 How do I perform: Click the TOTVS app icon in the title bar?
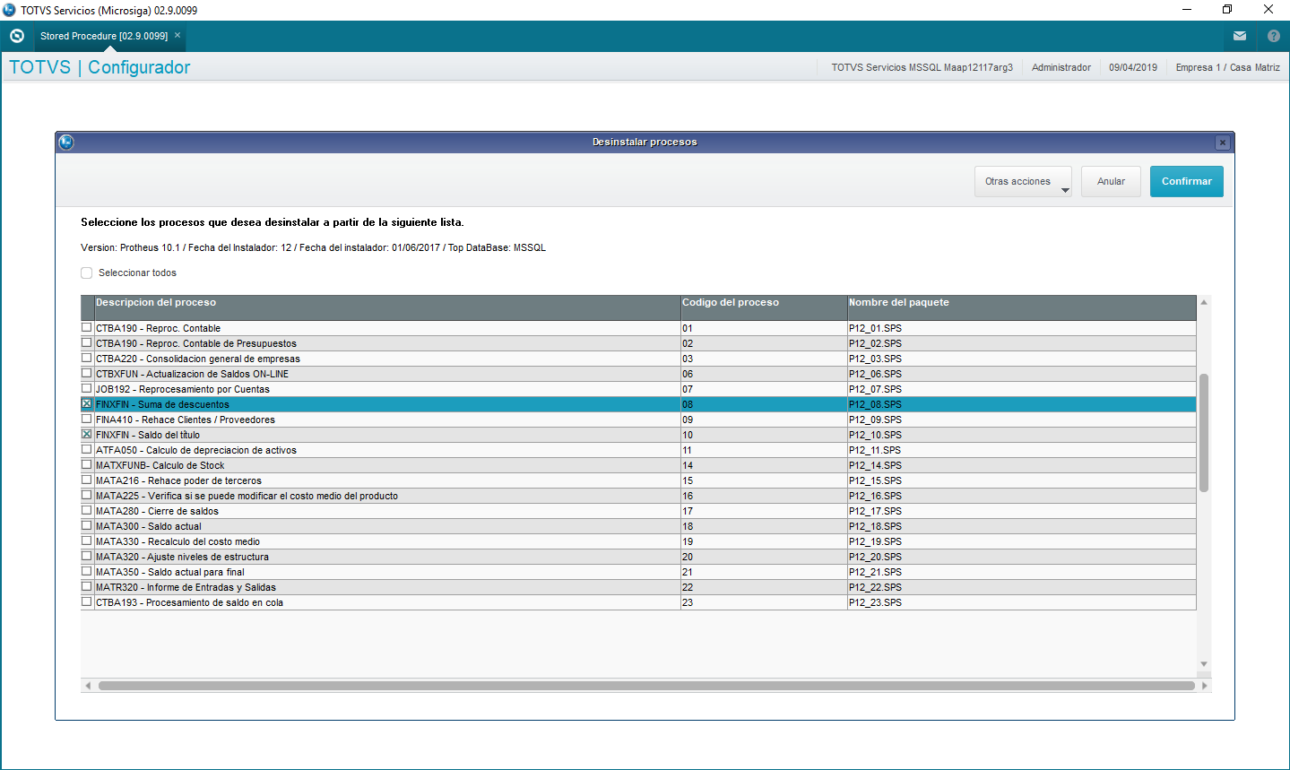[x=10, y=10]
